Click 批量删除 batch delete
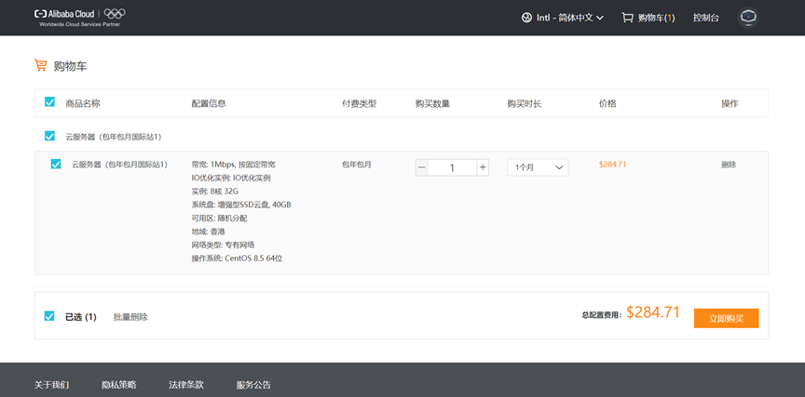 [x=130, y=317]
